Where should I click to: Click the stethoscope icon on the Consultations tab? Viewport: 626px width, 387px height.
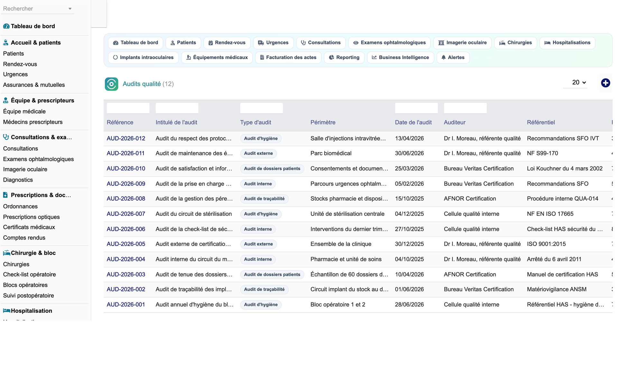tap(303, 43)
